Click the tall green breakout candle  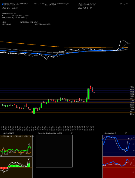(88, 94)
